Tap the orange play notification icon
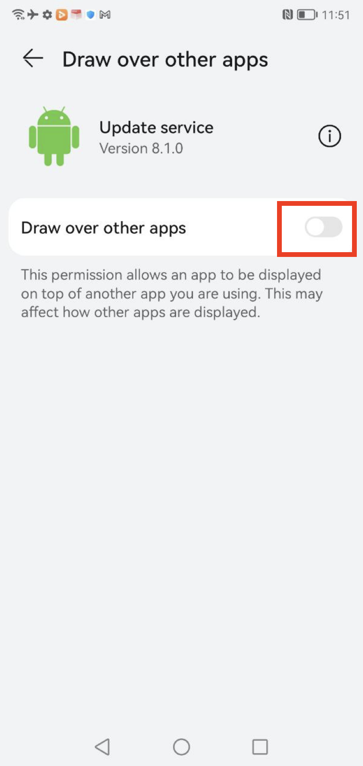The height and width of the screenshot is (766, 363). point(62,15)
